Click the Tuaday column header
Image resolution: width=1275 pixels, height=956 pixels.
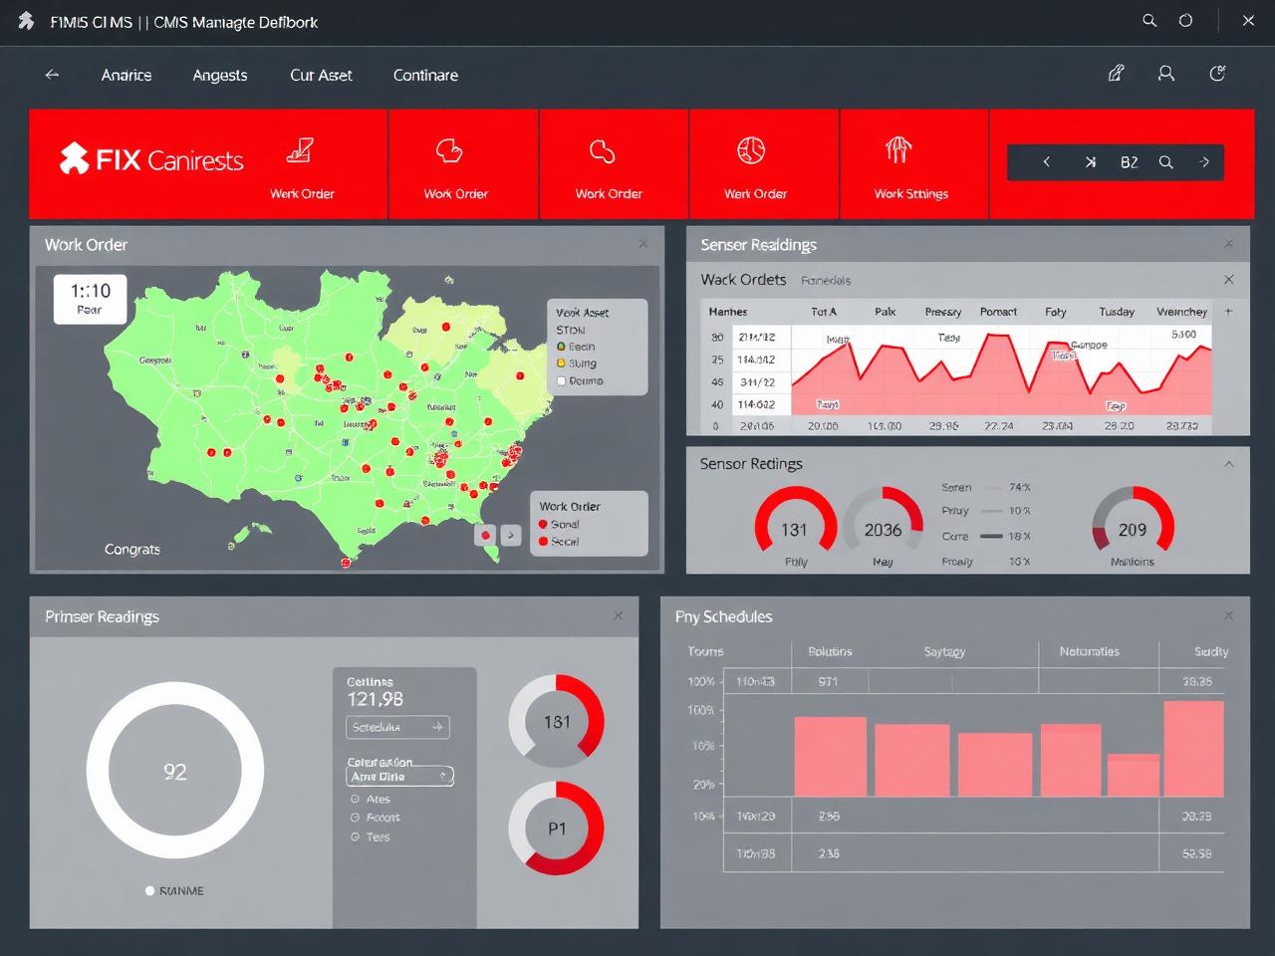click(1117, 312)
